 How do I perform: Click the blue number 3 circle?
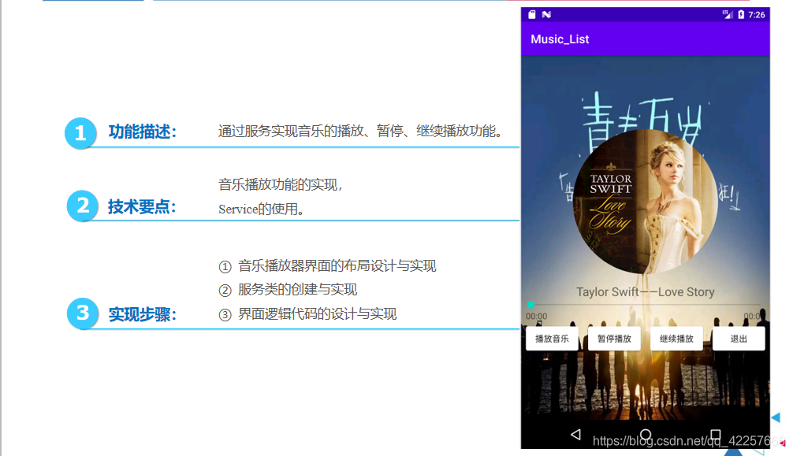[x=82, y=313]
